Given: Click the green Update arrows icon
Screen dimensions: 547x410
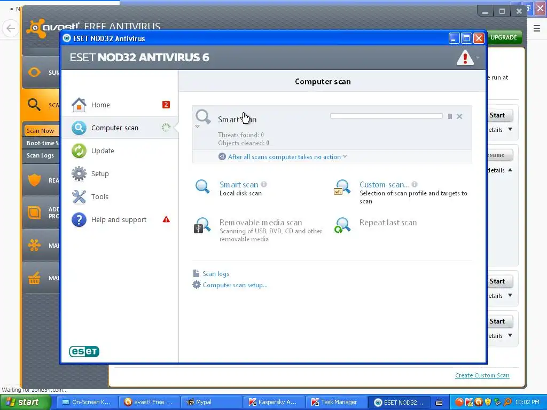Looking at the screenshot, I should pyautogui.click(x=79, y=151).
